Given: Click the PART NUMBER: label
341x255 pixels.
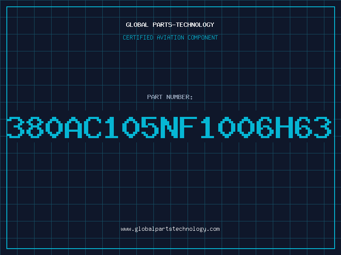Looking at the screenshot, I should (x=170, y=97).
